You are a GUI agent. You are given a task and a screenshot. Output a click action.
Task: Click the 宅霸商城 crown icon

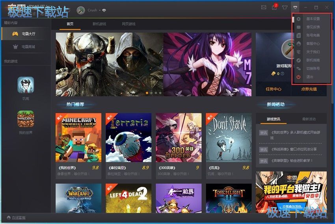click(15, 46)
